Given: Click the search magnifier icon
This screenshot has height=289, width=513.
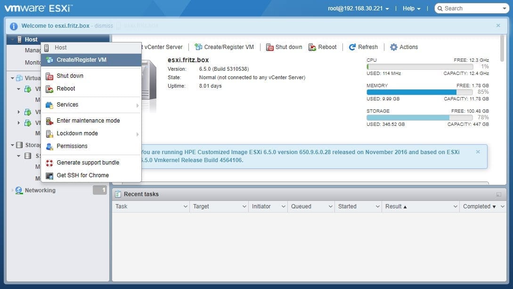Looking at the screenshot, I should pyautogui.click(x=440, y=8).
